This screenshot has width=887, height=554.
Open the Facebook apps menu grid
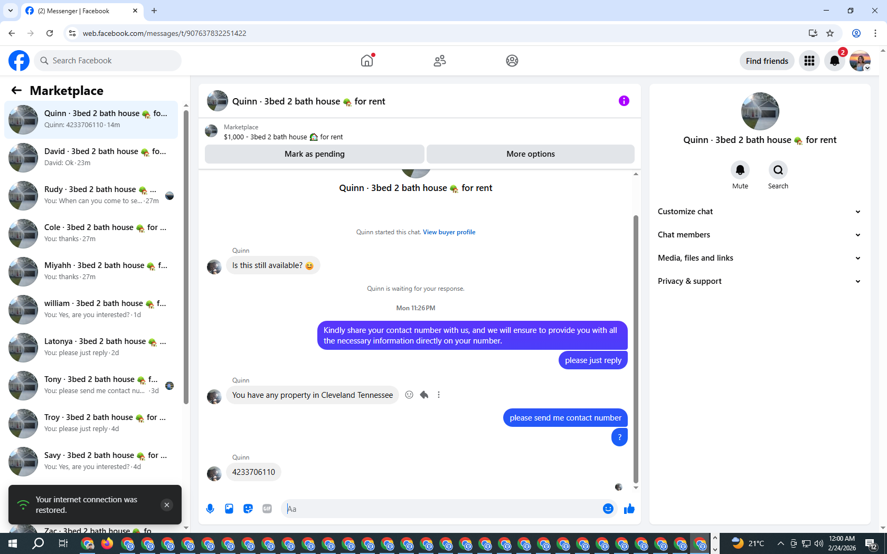click(x=809, y=61)
